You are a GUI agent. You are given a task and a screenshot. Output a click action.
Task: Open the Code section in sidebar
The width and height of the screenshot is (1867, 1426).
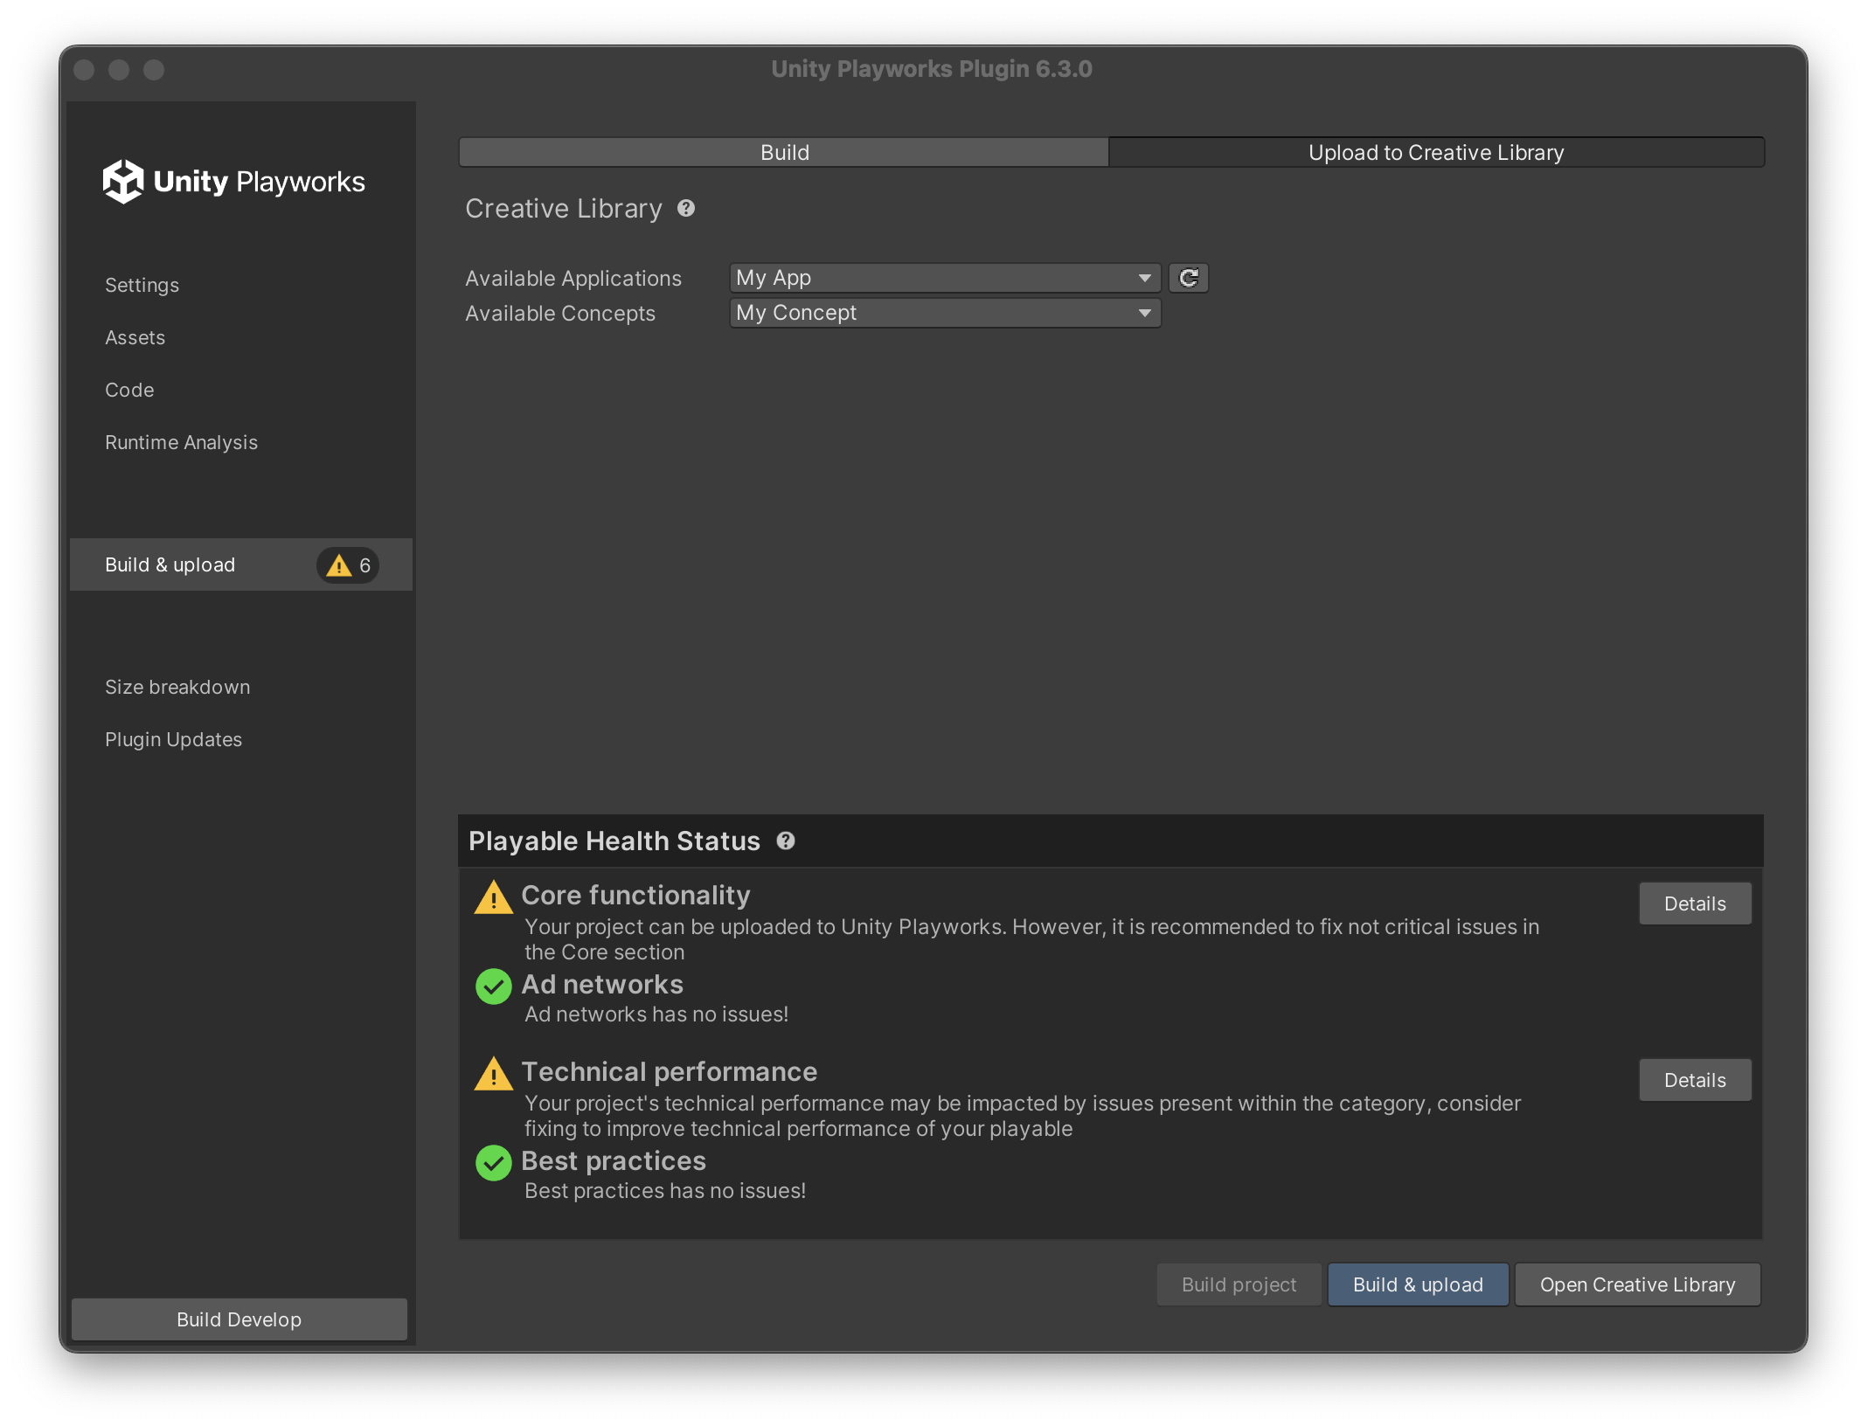coord(129,390)
